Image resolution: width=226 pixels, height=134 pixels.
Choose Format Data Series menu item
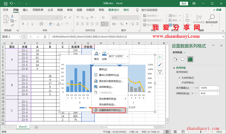coord(109,110)
